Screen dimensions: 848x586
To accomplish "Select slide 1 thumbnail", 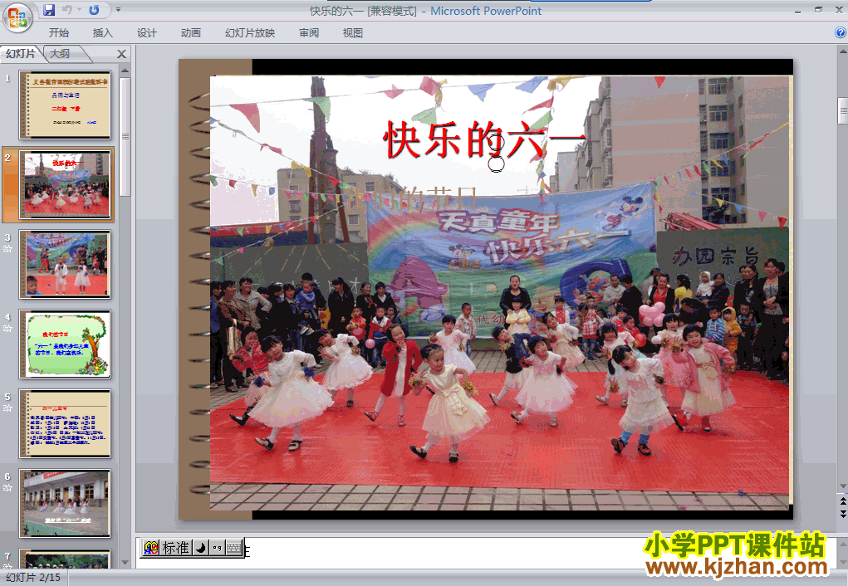I will click(x=65, y=105).
